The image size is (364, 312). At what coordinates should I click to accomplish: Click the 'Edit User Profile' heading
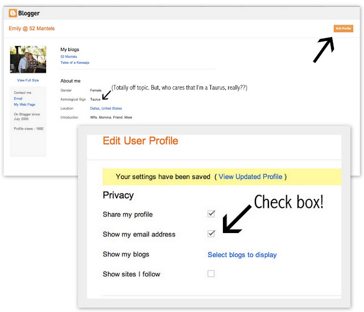(x=140, y=141)
